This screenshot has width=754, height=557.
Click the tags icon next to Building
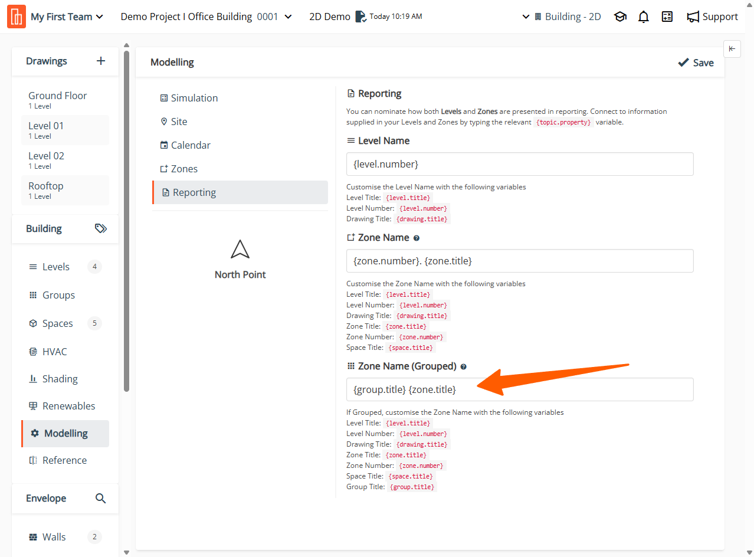click(101, 228)
